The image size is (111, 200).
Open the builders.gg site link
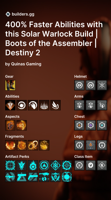23,14
